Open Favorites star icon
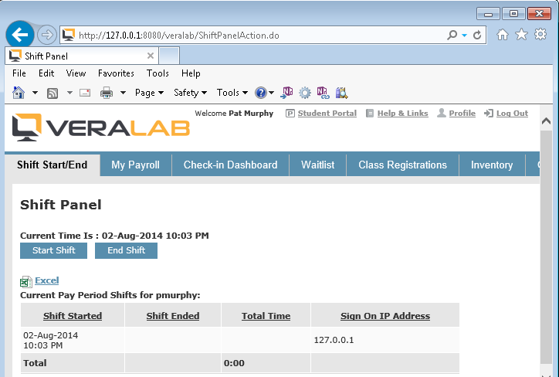 point(521,35)
